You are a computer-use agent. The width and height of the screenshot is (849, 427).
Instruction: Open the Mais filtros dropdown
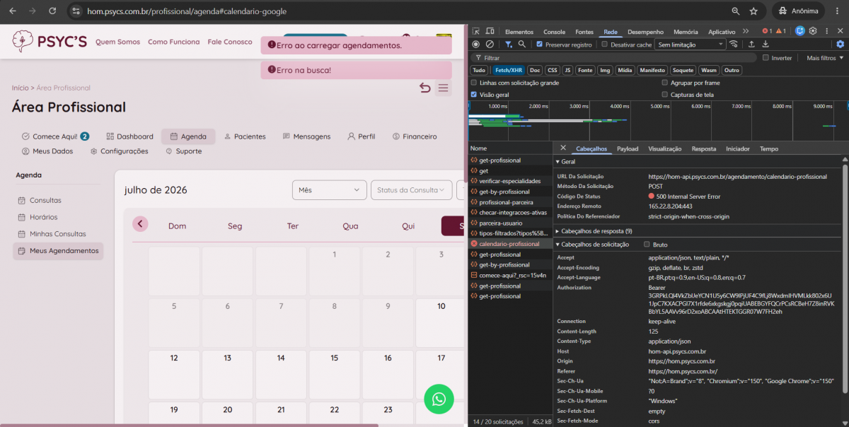coord(824,58)
